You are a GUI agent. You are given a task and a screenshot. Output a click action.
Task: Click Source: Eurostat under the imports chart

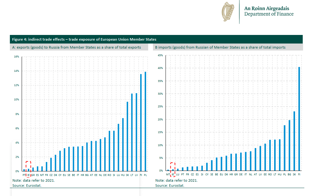[x=170, y=186]
